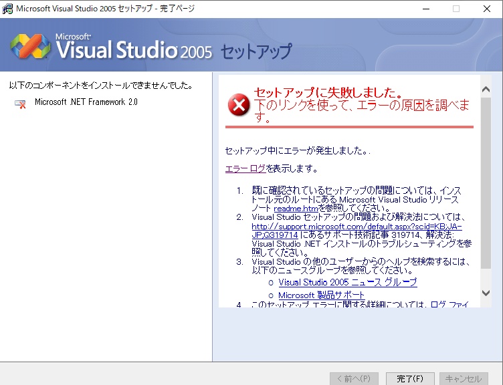Click the disabled キャンセル button

pyautogui.click(x=464, y=378)
